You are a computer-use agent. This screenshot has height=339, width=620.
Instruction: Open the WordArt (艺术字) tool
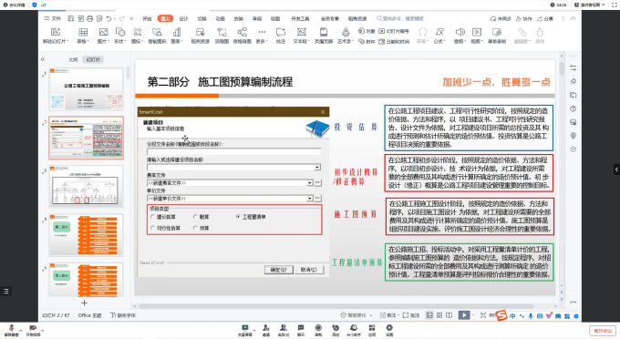click(346, 36)
